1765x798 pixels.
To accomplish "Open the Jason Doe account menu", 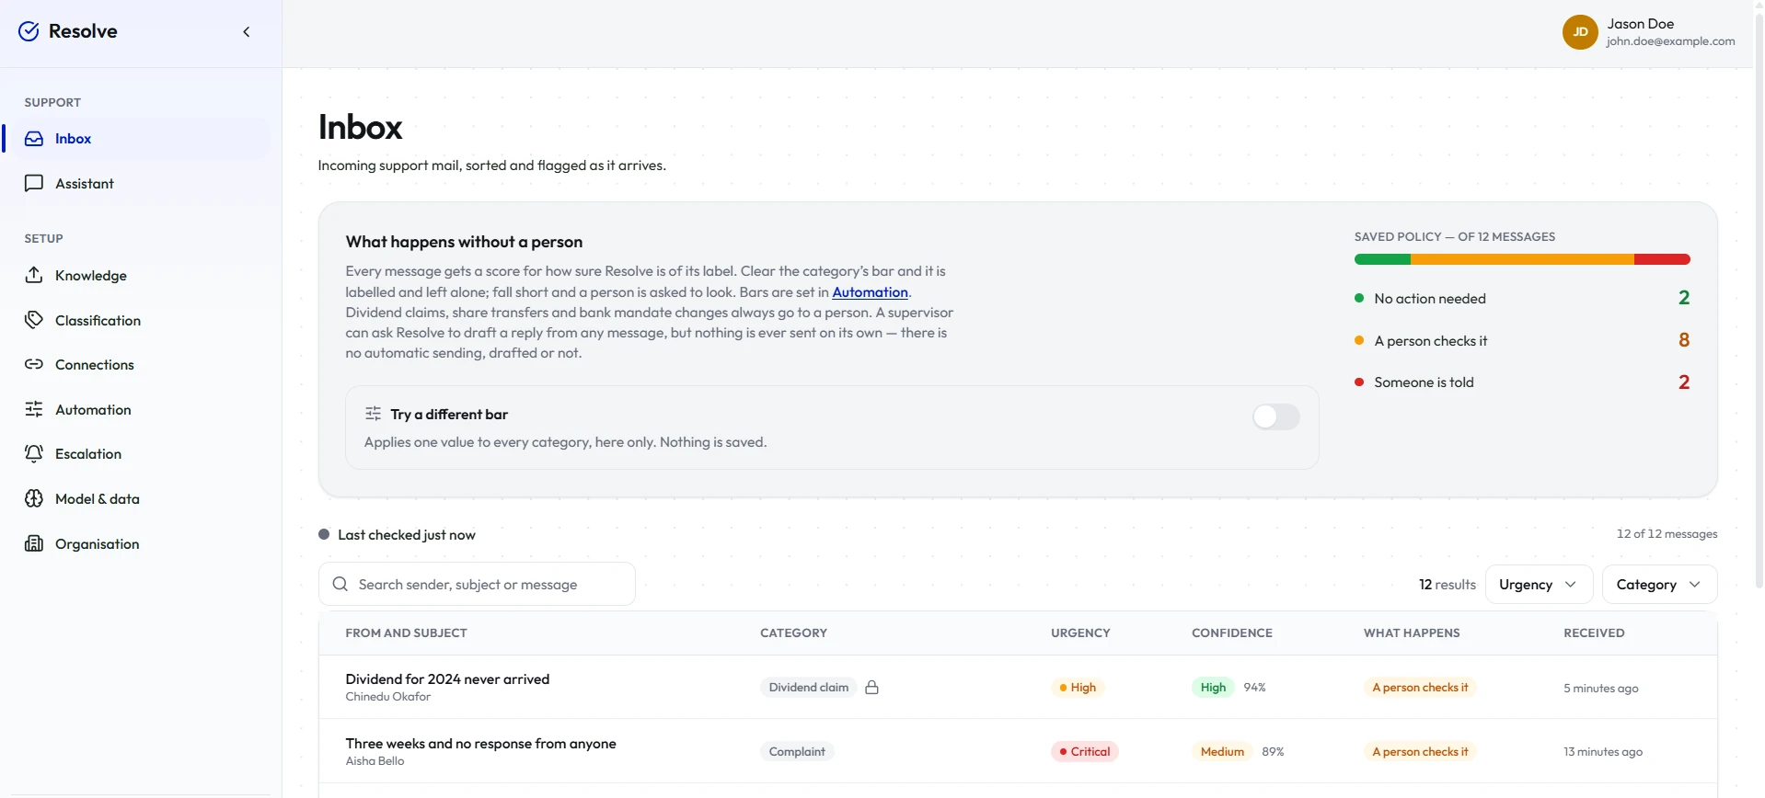I will [1649, 32].
